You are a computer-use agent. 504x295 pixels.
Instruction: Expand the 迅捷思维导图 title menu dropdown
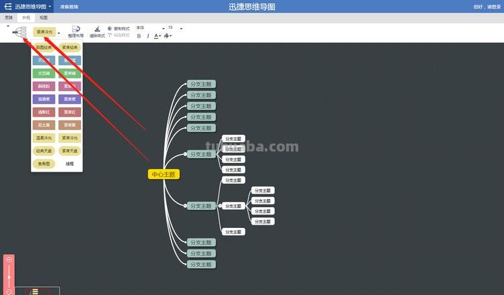(x=49, y=6)
